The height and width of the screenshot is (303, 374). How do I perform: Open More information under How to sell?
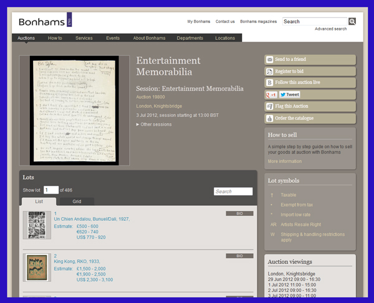(285, 161)
